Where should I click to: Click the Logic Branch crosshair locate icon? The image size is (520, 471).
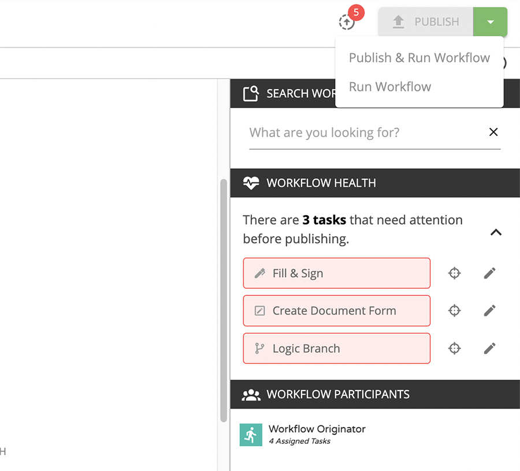tap(454, 348)
